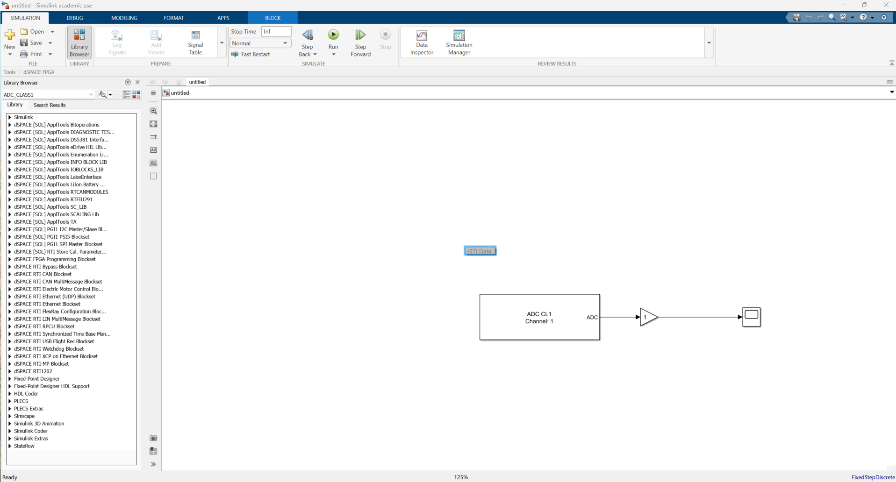896x482 pixels.
Task: Open the Search Results tab
Action: coord(50,105)
